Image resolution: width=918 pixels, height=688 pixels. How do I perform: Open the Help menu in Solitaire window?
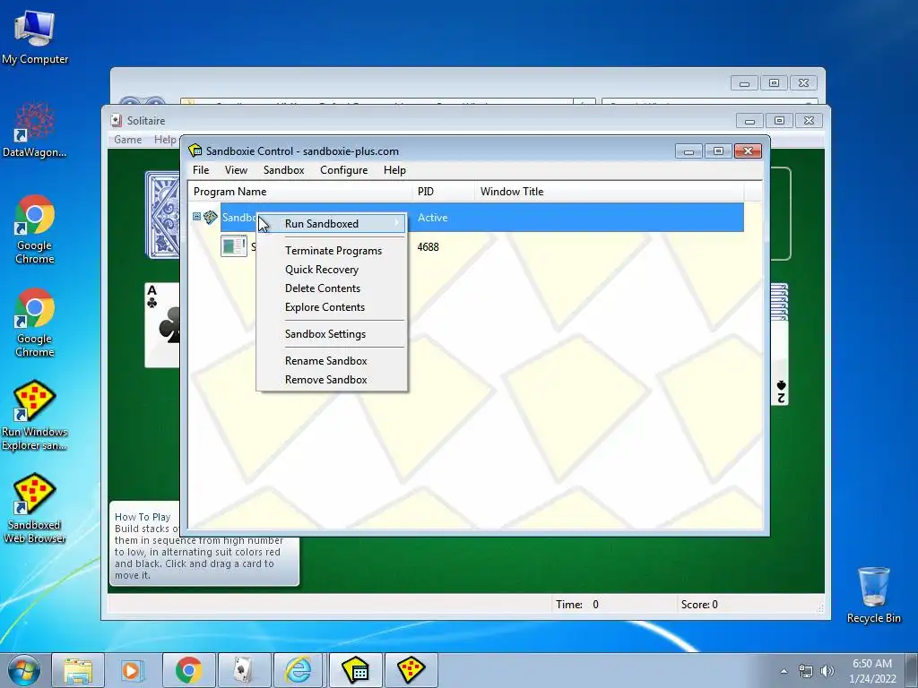[x=165, y=139]
